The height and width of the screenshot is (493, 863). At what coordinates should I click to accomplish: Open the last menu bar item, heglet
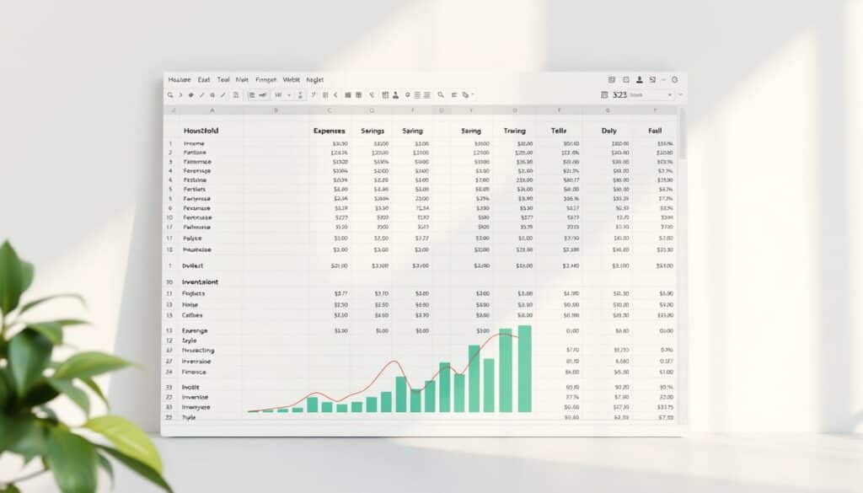tap(315, 80)
